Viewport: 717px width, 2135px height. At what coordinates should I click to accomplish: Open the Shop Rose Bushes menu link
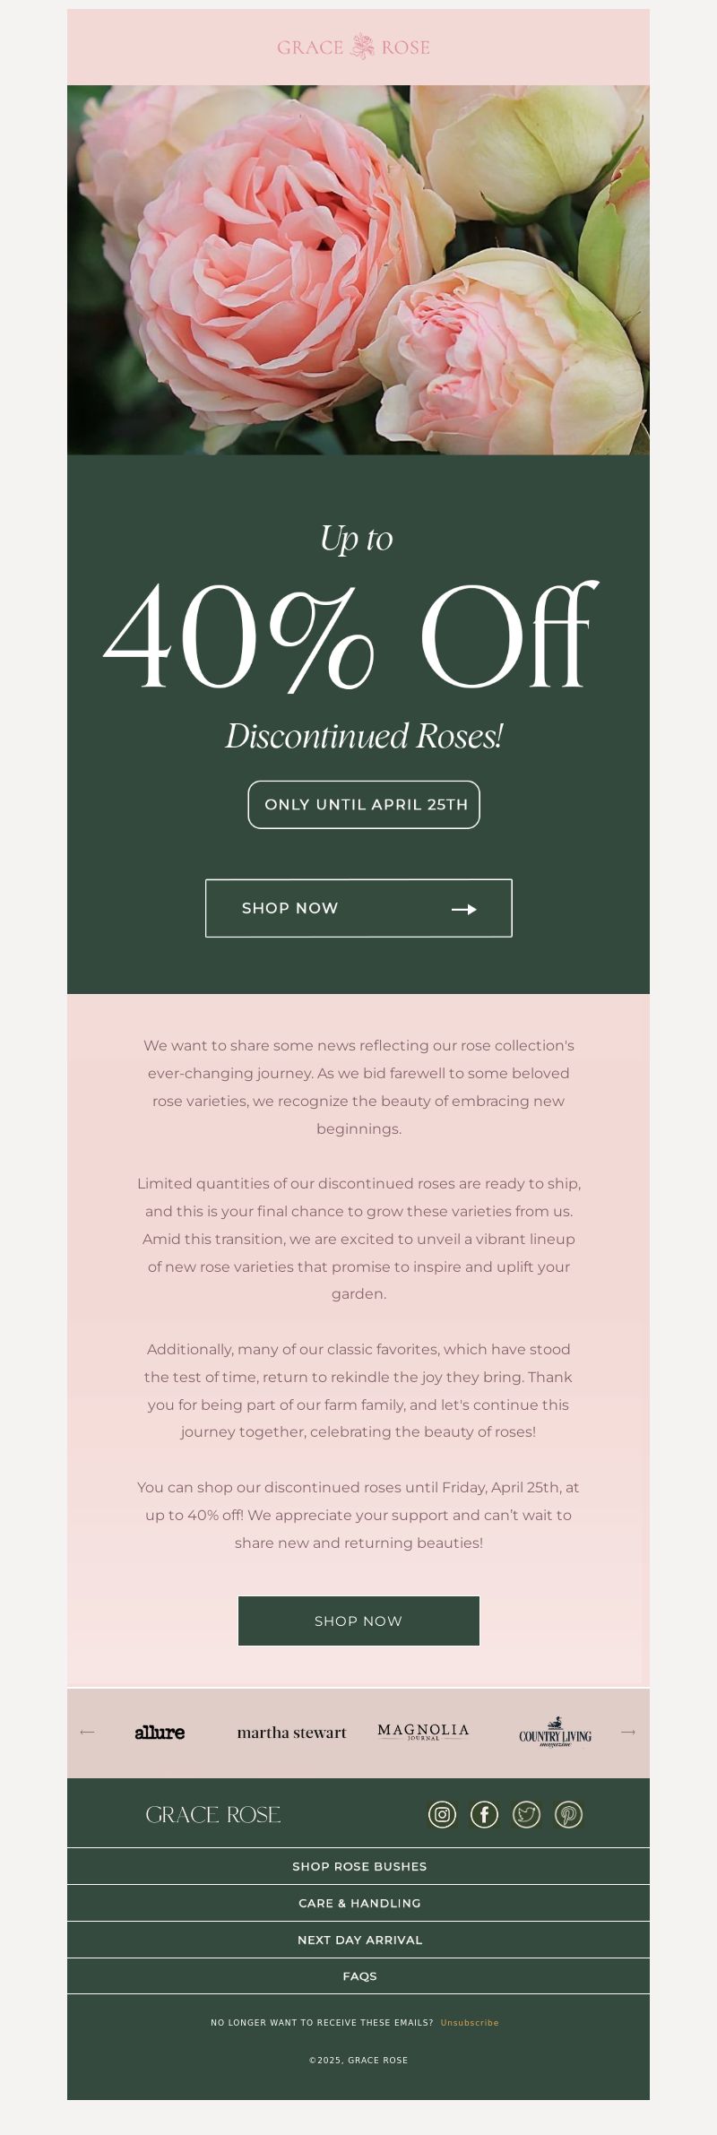(x=358, y=1866)
